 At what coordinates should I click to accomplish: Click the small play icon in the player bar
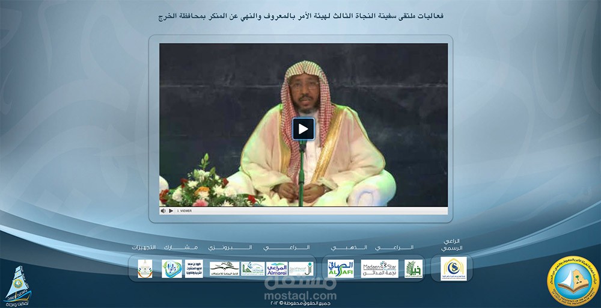pyautogui.click(x=171, y=211)
